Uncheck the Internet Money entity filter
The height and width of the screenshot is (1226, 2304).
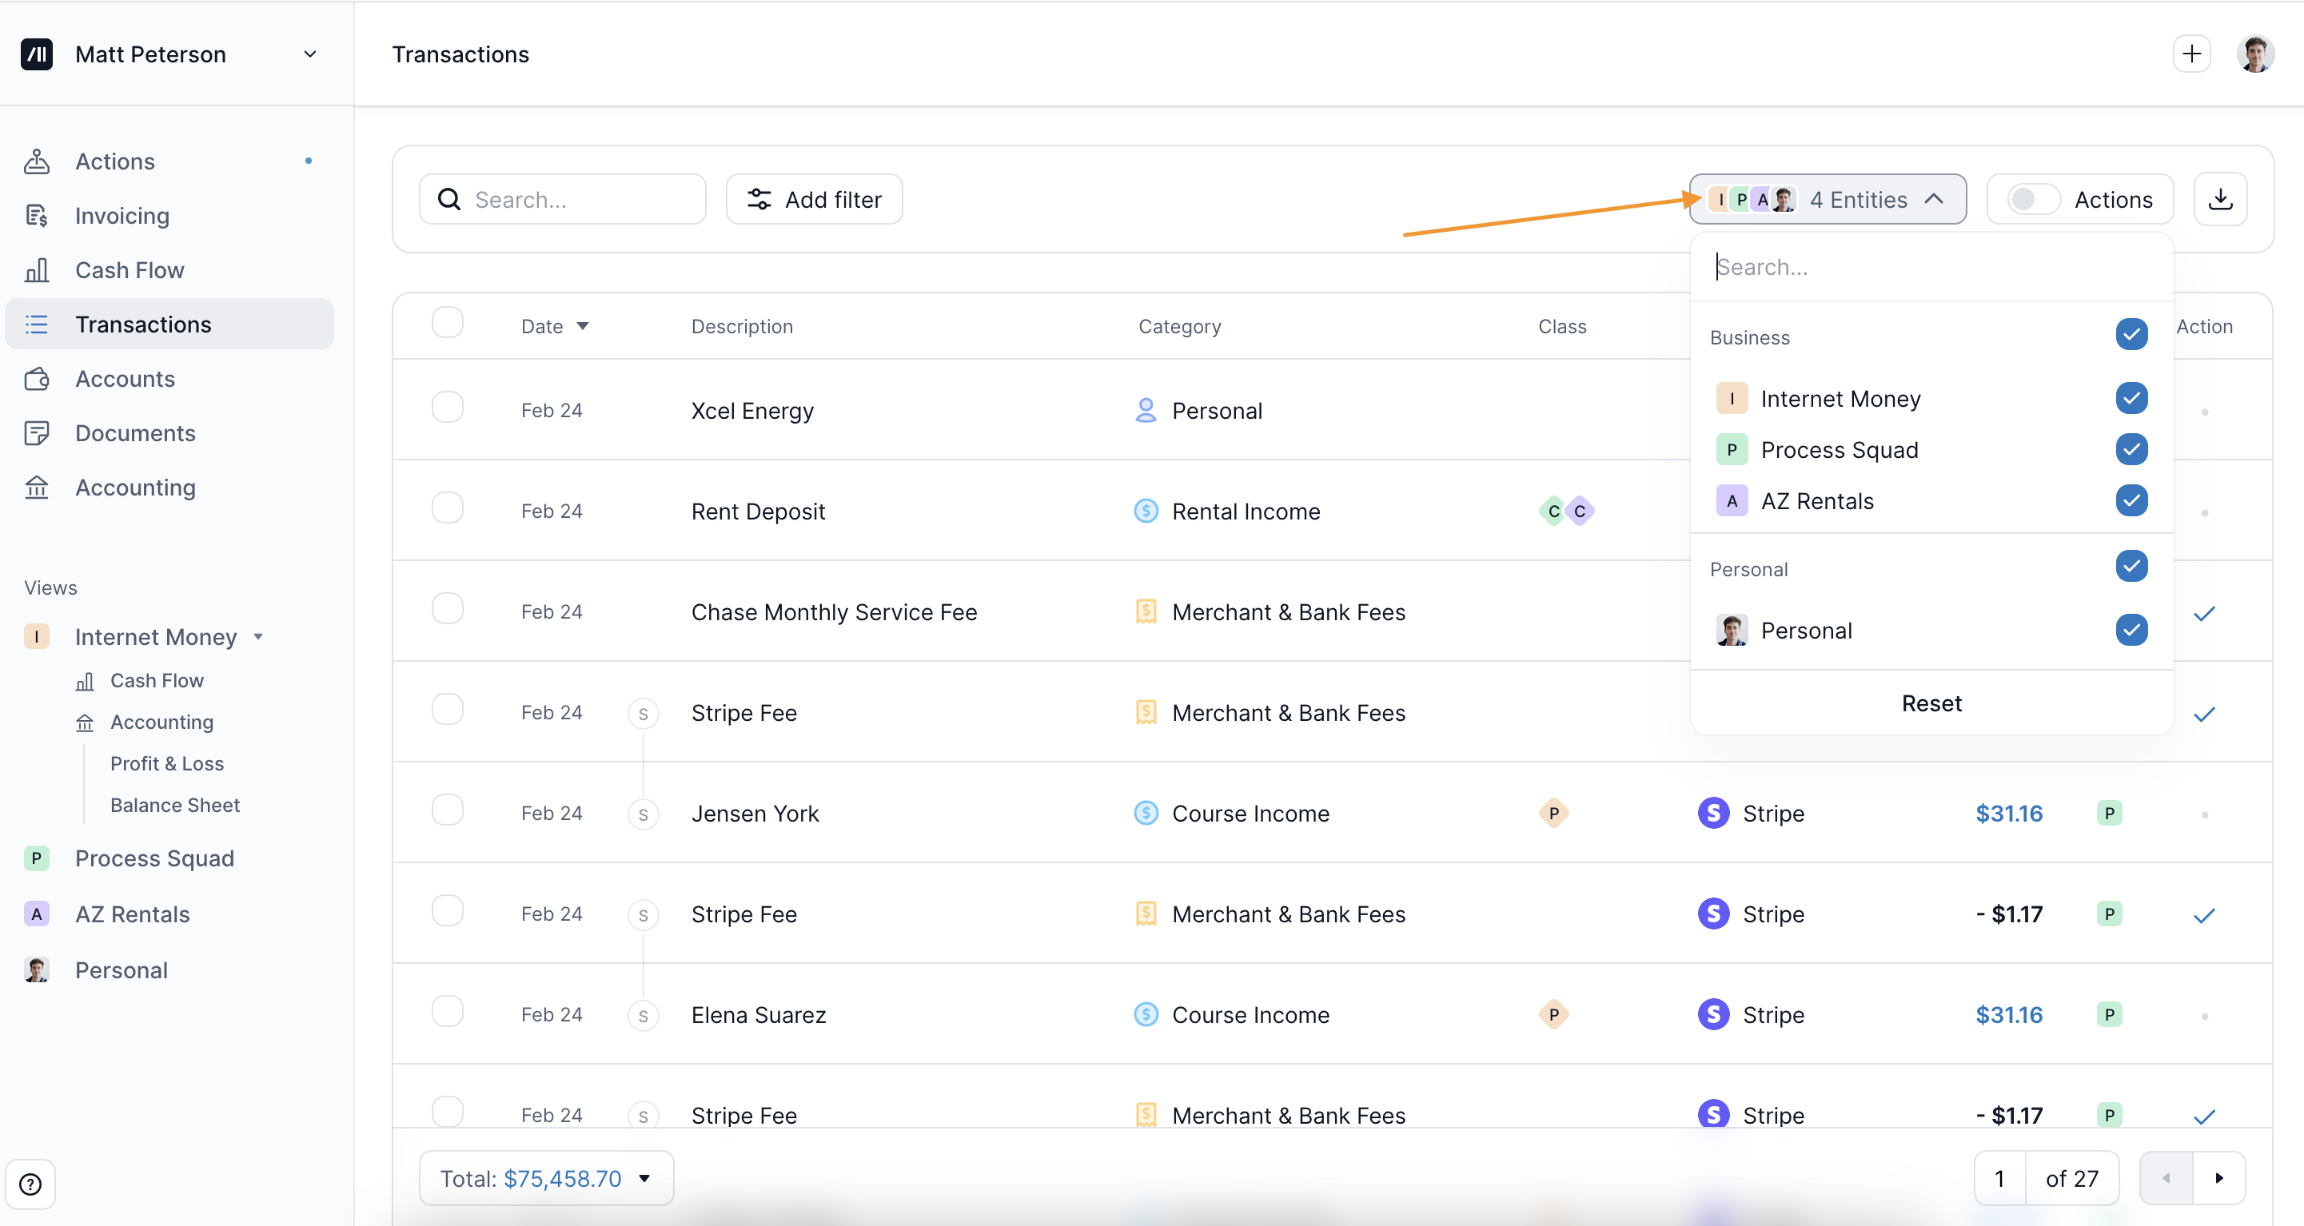tap(2131, 399)
